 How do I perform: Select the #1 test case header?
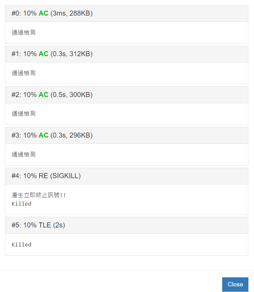point(127,54)
